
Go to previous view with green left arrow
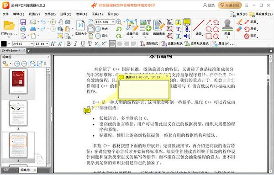click(53, 22)
